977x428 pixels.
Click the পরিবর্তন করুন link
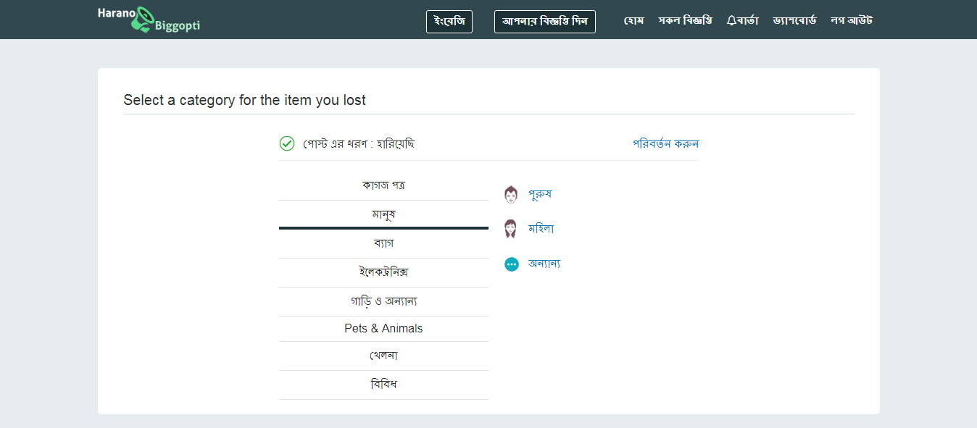(665, 143)
